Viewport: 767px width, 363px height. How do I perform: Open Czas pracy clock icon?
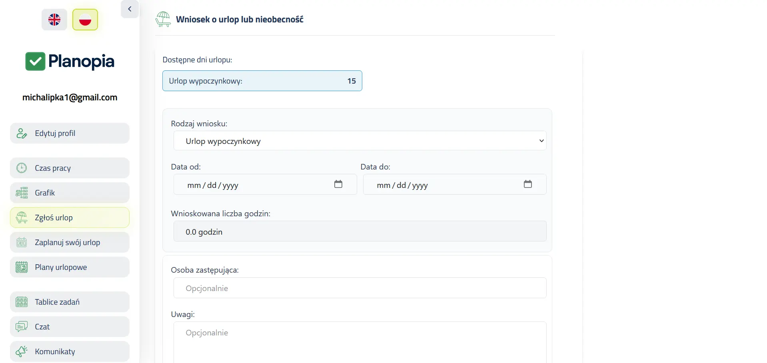[x=22, y=168]
